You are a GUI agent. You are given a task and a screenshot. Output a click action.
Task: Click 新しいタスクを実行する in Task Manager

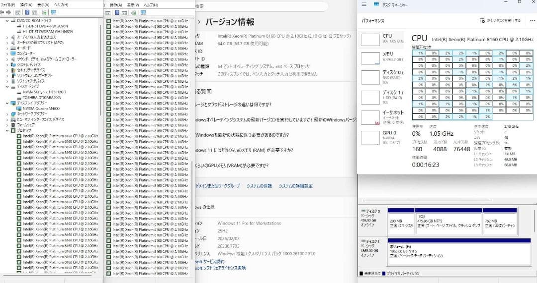click(x=500, y=20)
